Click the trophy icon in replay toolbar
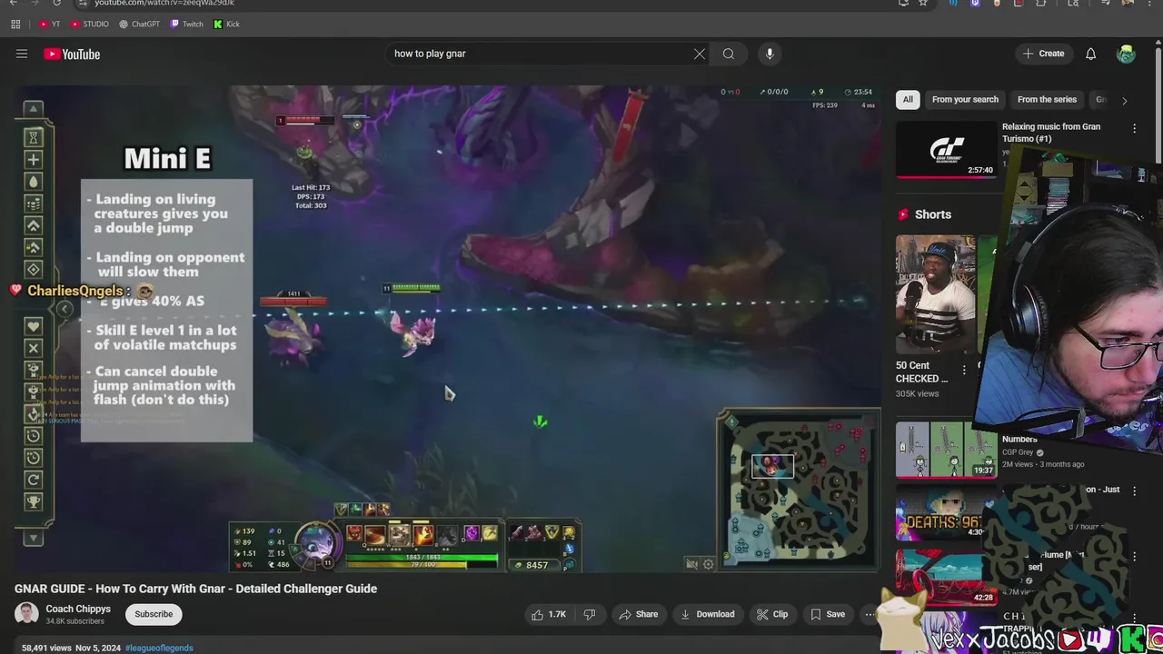This screenshot has height=654, width=1163. click(34, 500)
